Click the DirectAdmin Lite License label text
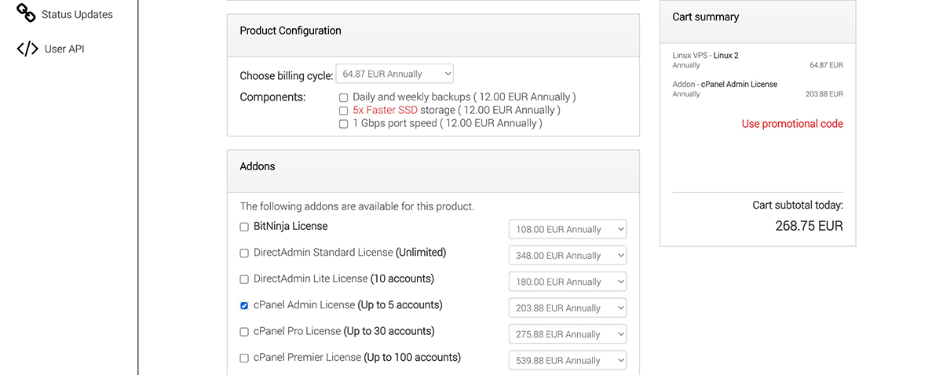 point(344,279)
